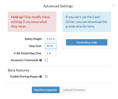Click the Accessory Commands help question-mark icon
This screenshot has width=118, height=99.
[x=41, y=60]
